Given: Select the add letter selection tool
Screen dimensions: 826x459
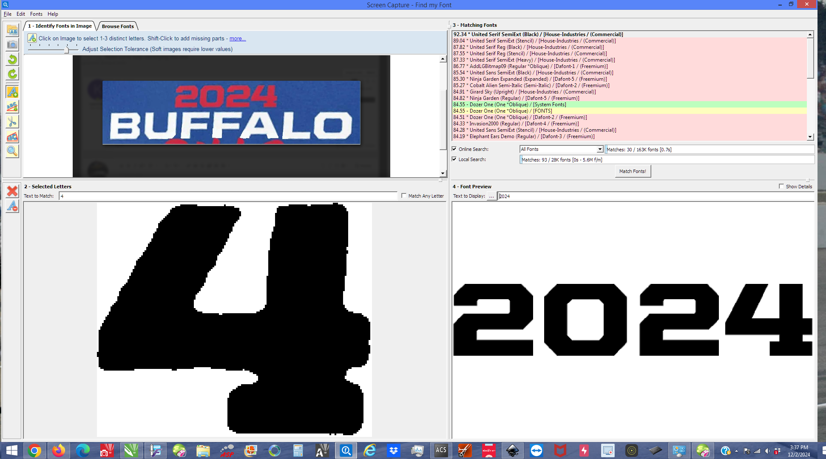Looking at the screenshot, I should 12,91.
